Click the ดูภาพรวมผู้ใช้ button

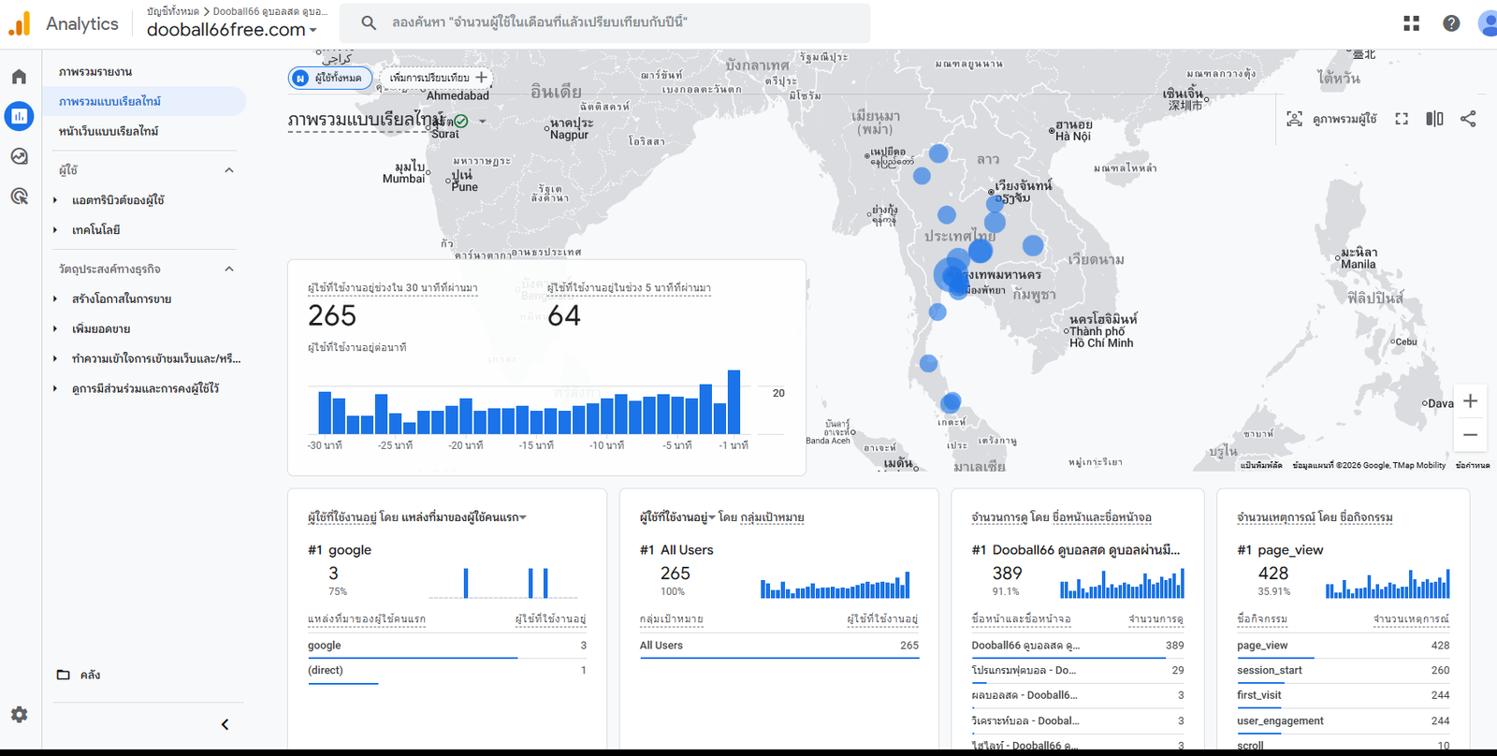(x=1332, y=119)
